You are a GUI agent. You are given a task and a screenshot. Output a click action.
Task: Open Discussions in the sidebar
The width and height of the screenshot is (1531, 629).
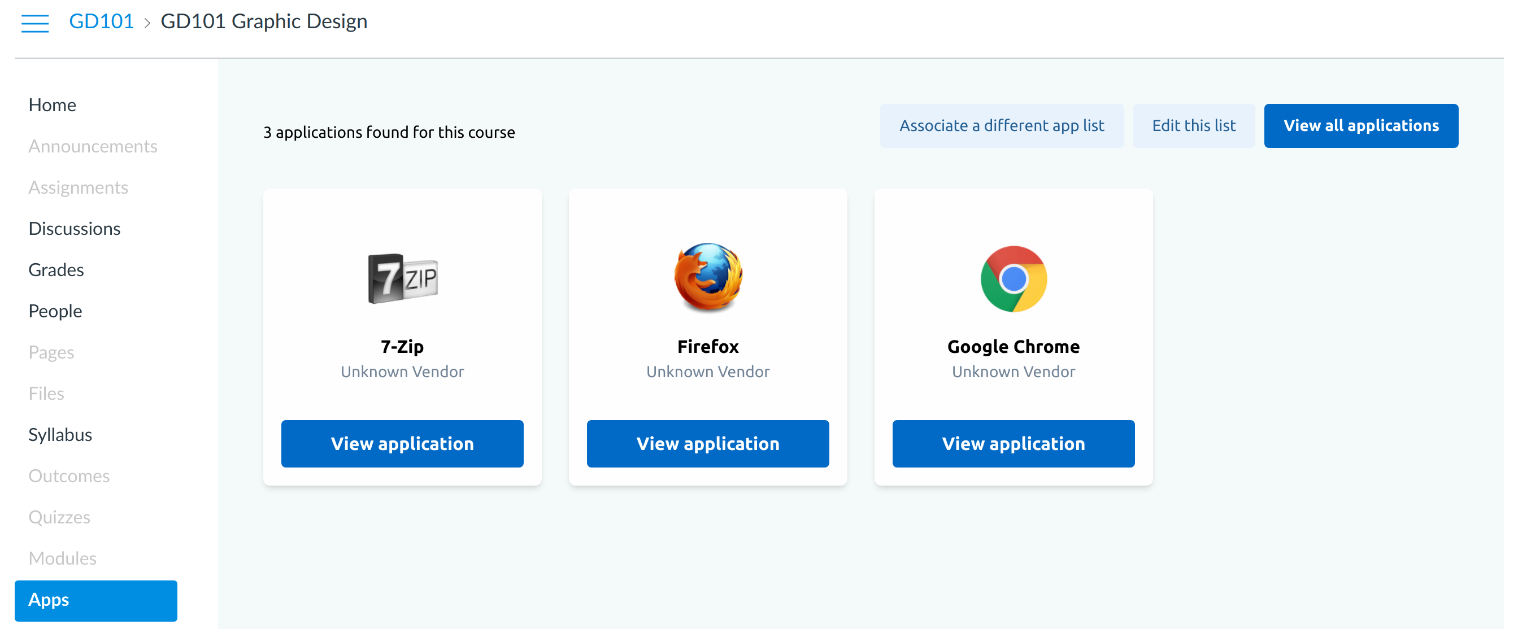[x=75, y=229]
